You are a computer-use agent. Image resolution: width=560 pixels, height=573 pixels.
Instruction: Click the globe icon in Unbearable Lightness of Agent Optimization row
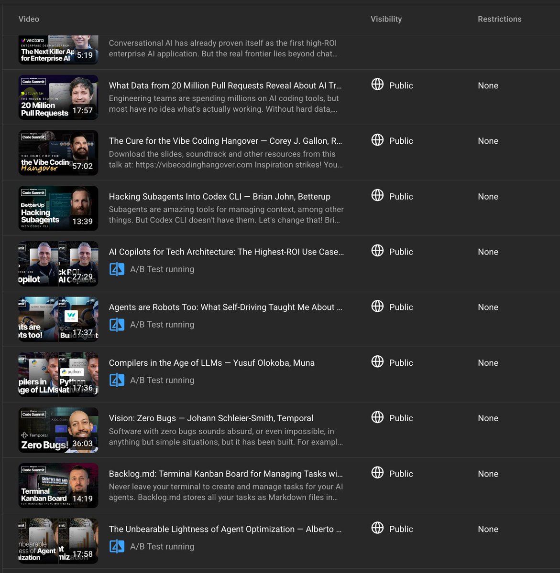coord(377,528)
